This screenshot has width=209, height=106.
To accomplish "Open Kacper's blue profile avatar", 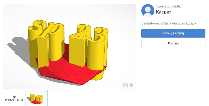I will (148, 11).
